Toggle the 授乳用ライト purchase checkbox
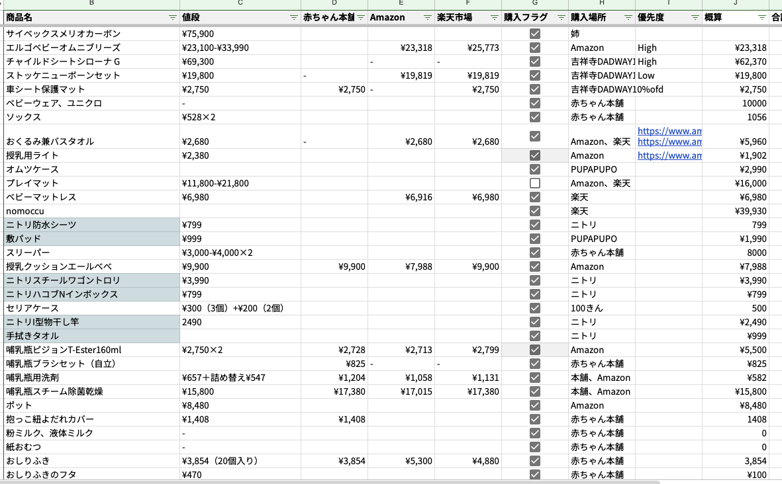This screenshot has width=782, height=484. (x=535, y=155)
